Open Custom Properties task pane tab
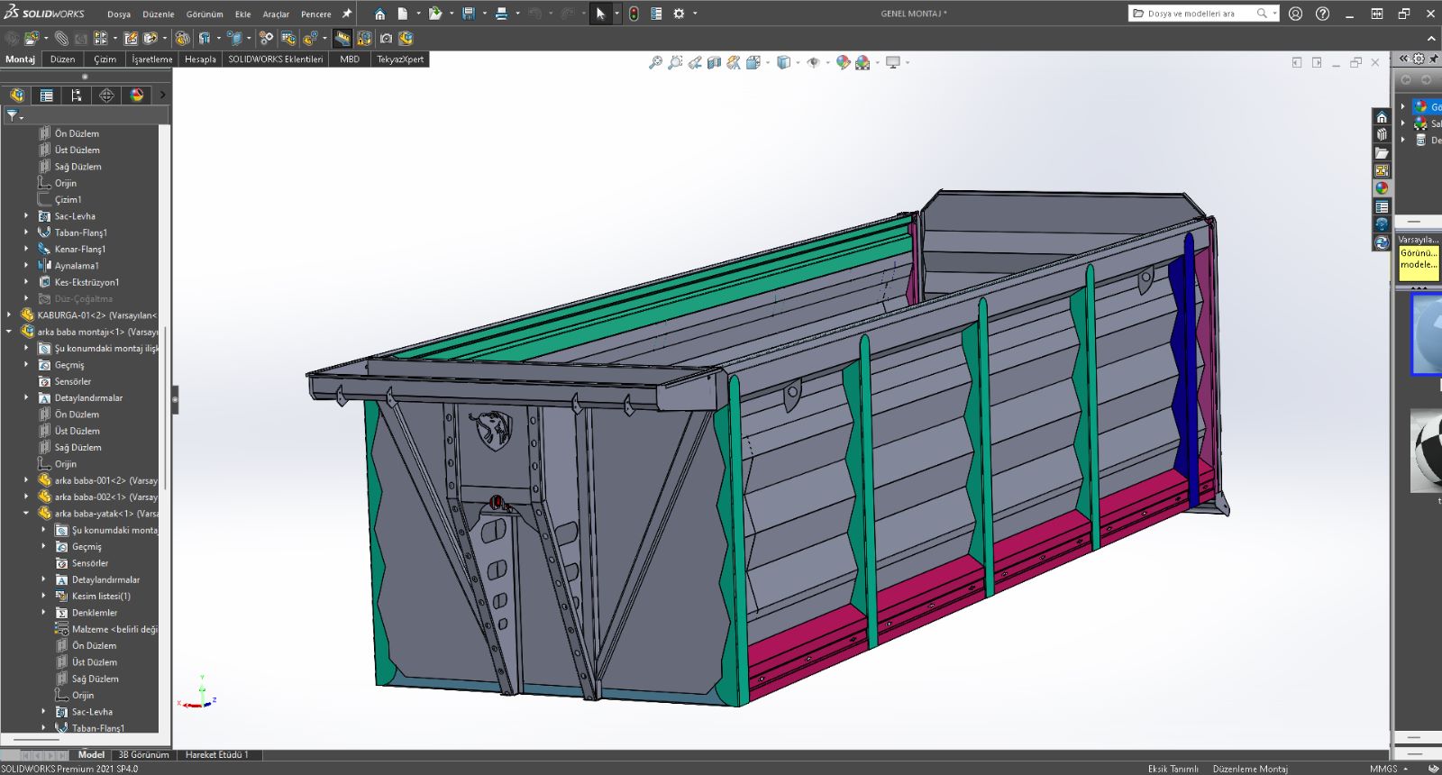The width and height of the screenshot is (1442, 775). click(1382, 206)
